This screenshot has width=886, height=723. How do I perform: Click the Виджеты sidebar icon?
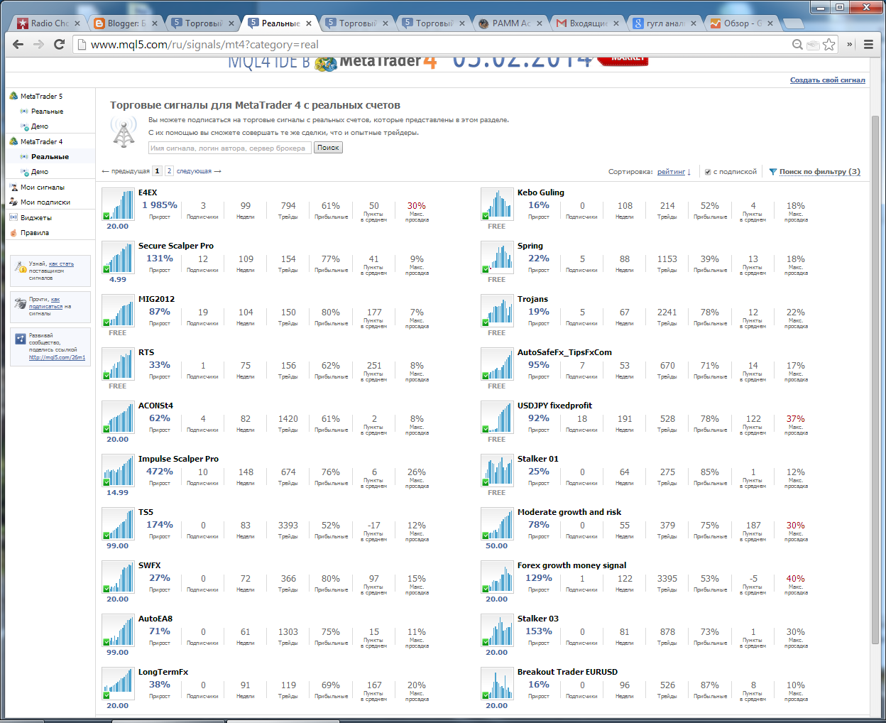click(x=13, y=217)
